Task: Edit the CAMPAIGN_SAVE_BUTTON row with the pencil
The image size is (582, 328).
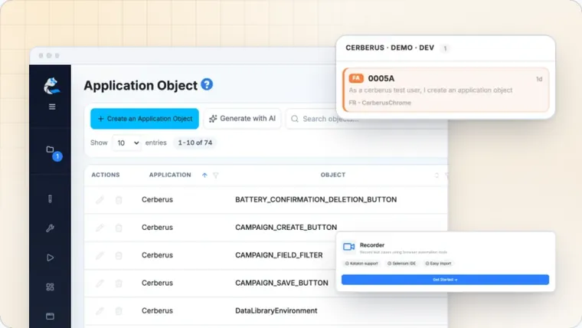Action: pos(100,283)
